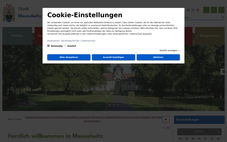The image size is (227, 142).
Task: Click the search input field
Action: click(202, 17)
